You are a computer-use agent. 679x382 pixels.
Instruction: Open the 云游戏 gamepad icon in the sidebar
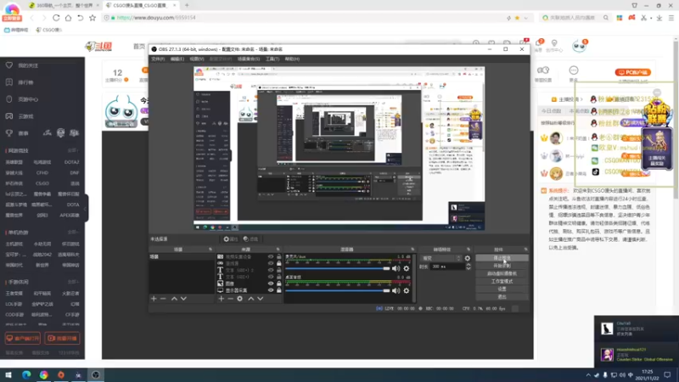9,116
